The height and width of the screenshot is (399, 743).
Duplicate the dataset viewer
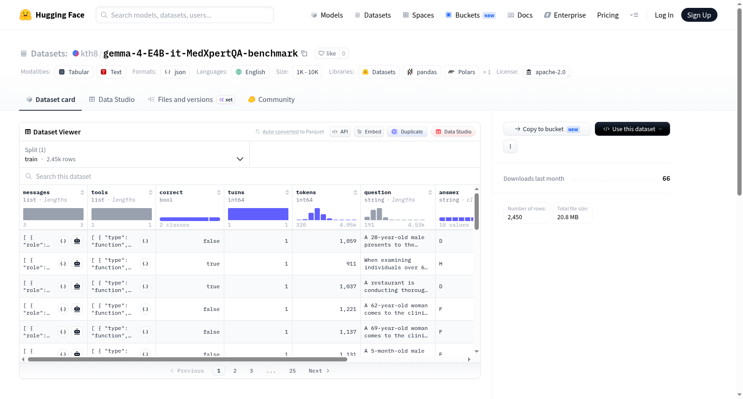pos(407,132)
